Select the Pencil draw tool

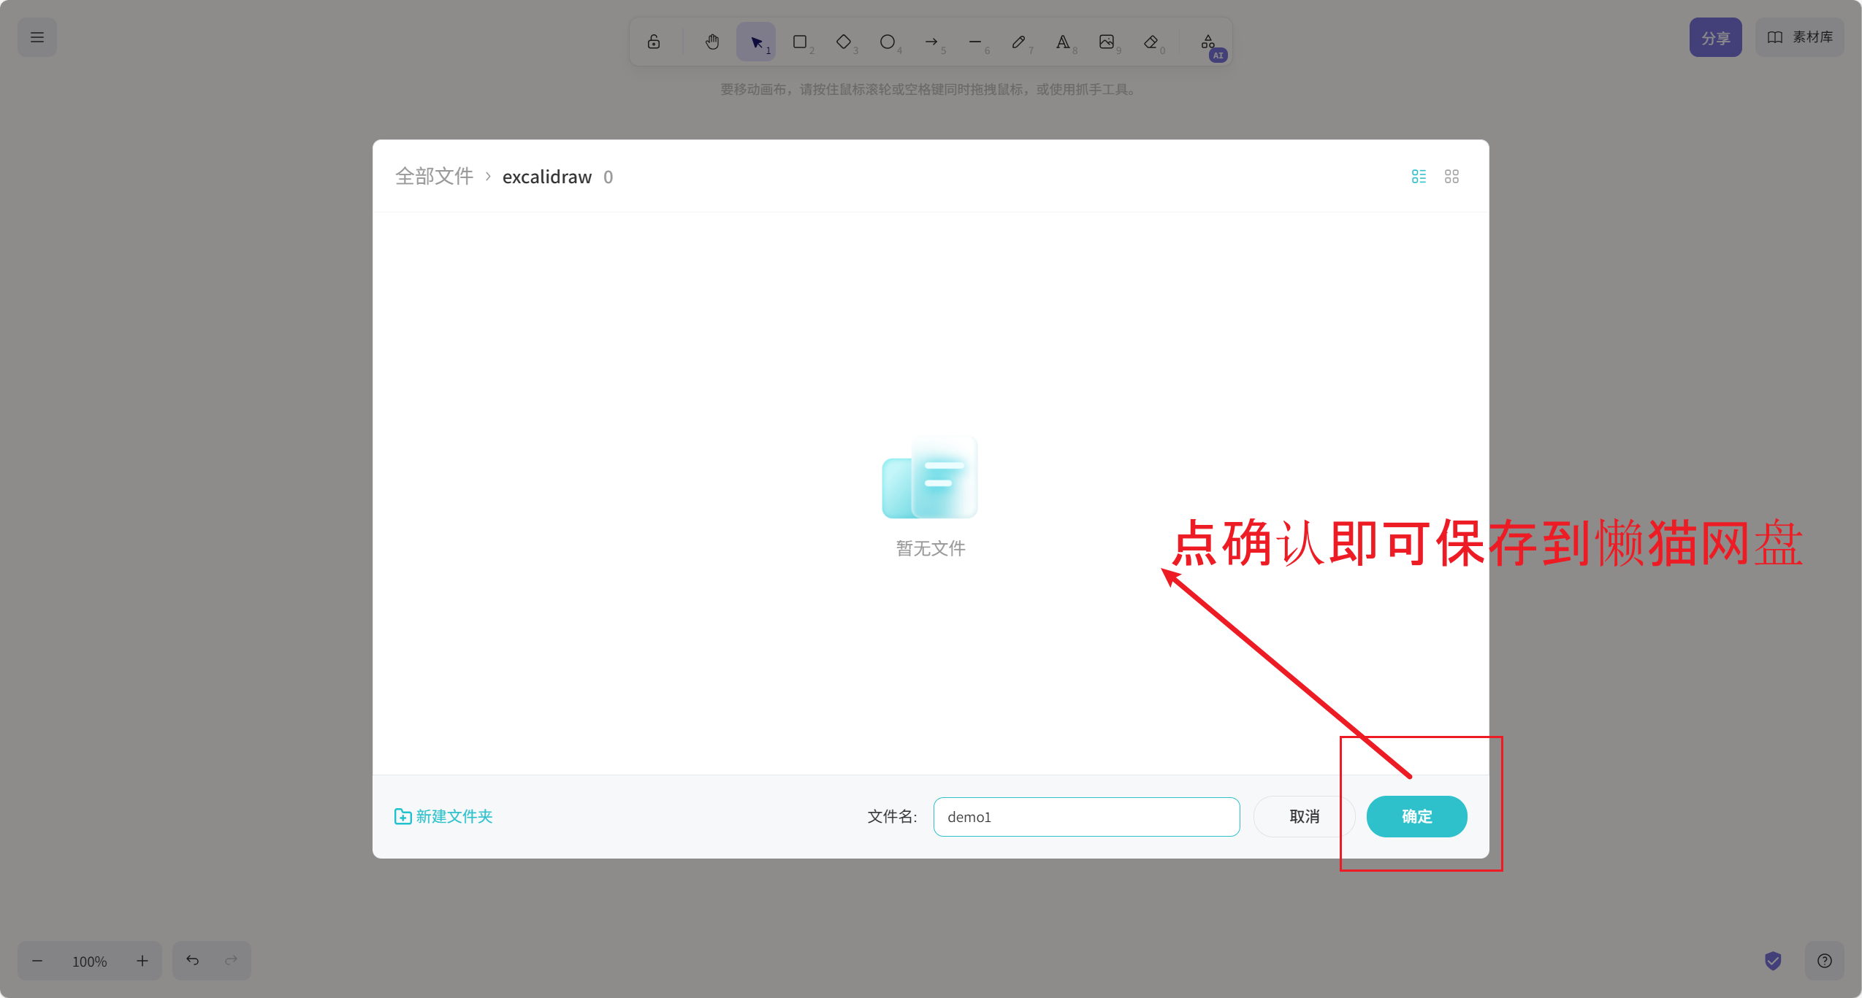click(x=1019, y=42)
